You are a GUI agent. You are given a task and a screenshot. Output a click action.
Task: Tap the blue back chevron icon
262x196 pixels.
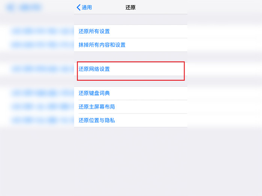(79, 7)
